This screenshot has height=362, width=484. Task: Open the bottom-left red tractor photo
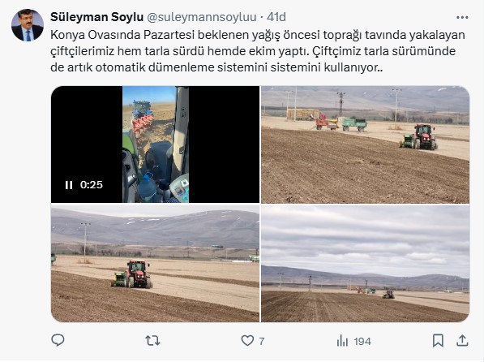[x=156, y=264]
